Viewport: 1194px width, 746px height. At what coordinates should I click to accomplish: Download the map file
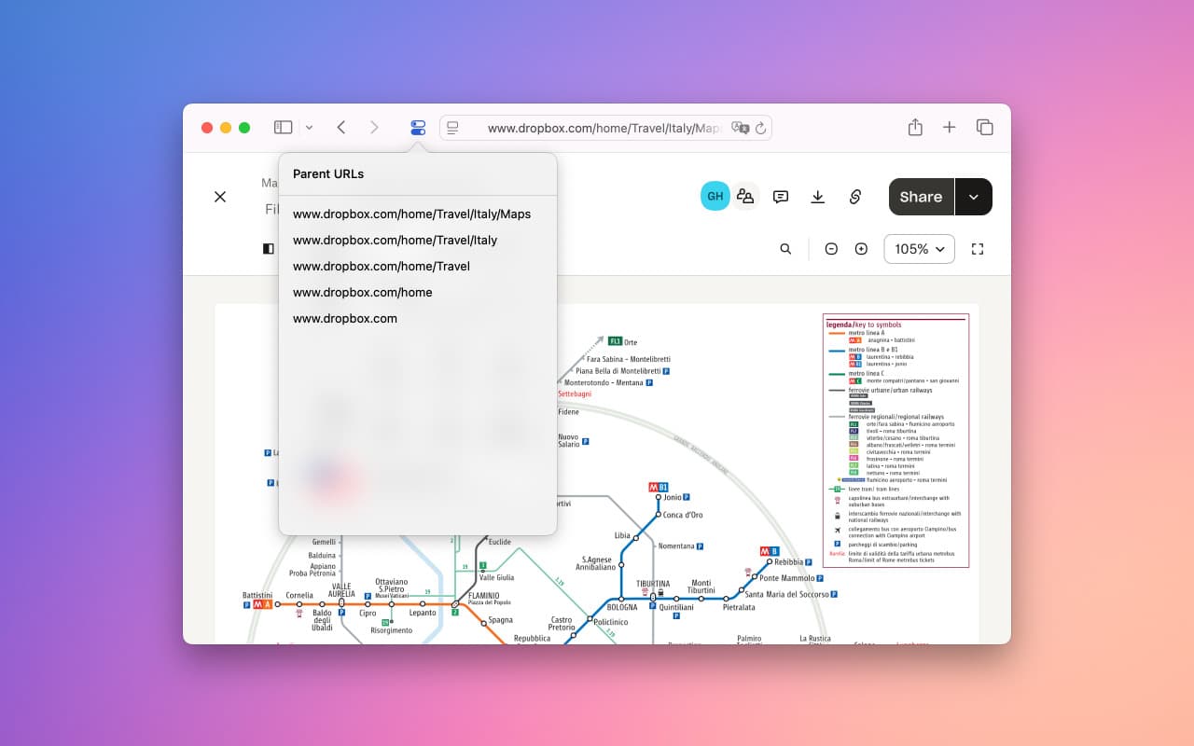(818, 197)
